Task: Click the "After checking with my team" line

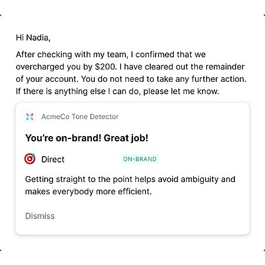Action: [111, 55]
